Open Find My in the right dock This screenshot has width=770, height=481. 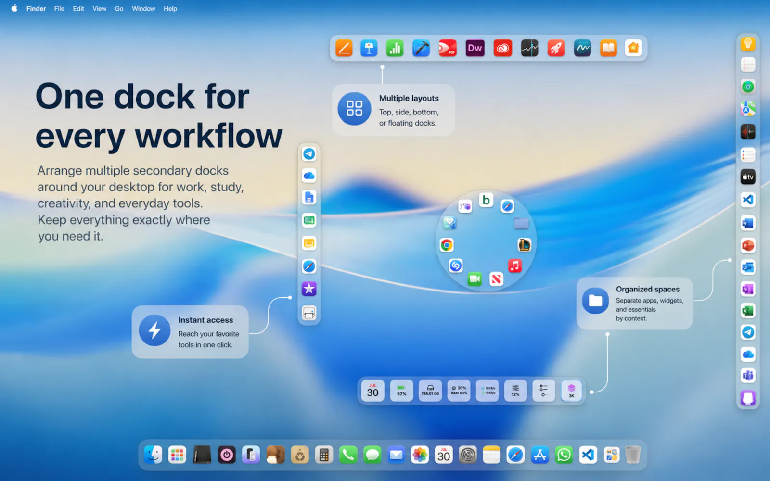pyautogui.click(x=748, y=87)
